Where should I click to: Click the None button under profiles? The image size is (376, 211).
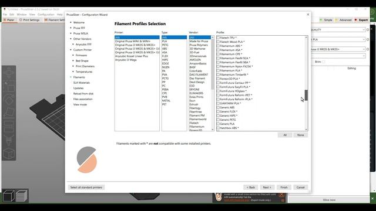pos(300,135)
